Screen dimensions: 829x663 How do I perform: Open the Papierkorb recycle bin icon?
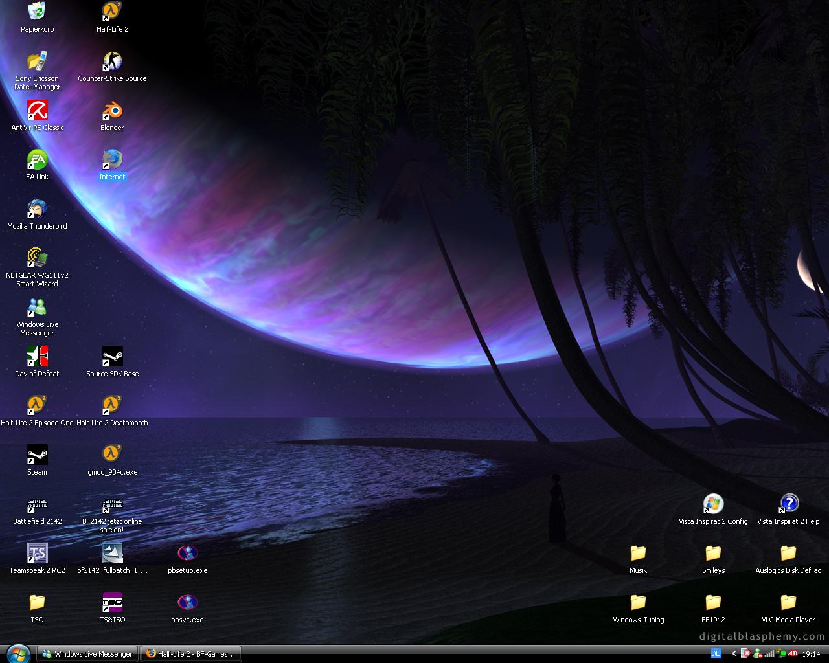[x=37, y=12]
